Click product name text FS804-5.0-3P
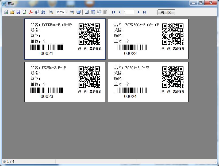 pos(137,68)
